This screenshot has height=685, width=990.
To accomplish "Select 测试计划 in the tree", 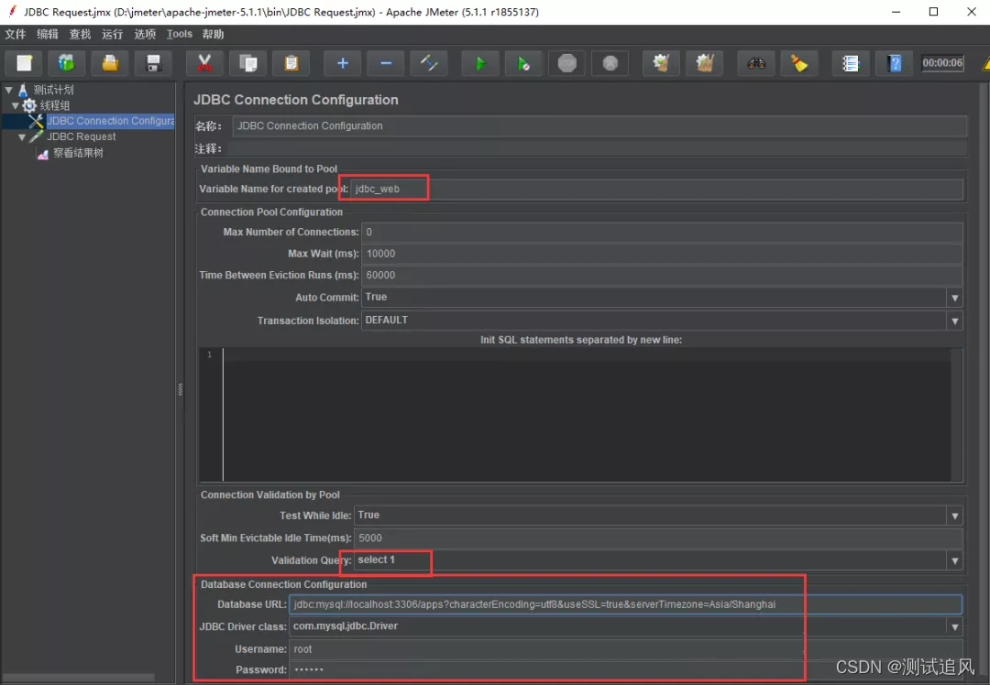I will point(54,90).
